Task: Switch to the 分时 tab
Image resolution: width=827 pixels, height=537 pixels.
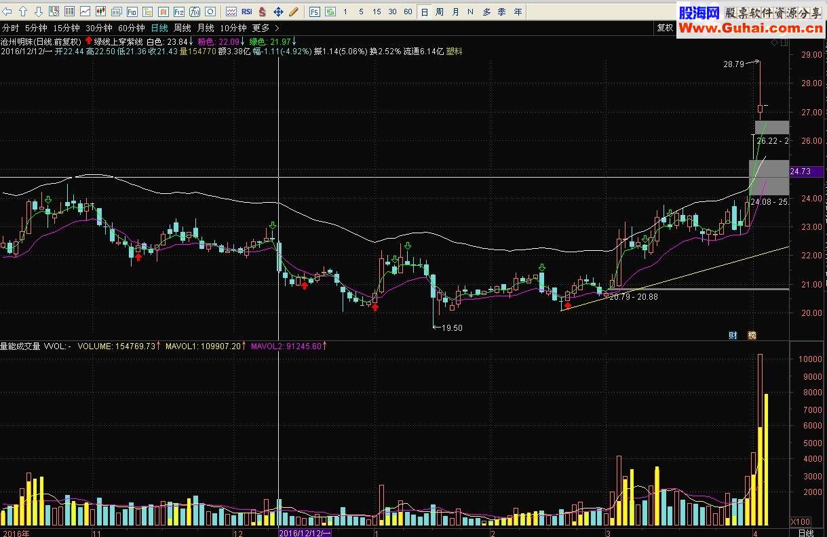Action: click(x=10, y=28)
